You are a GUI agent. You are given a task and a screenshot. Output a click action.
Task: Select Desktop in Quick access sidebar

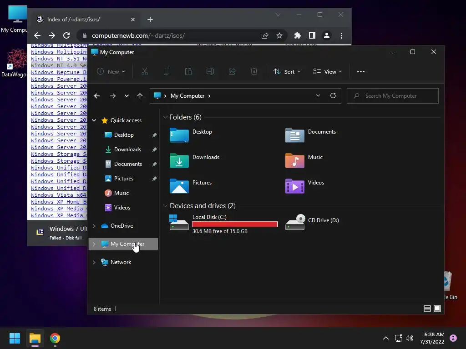pyautogui.click(x=123, y=135)
